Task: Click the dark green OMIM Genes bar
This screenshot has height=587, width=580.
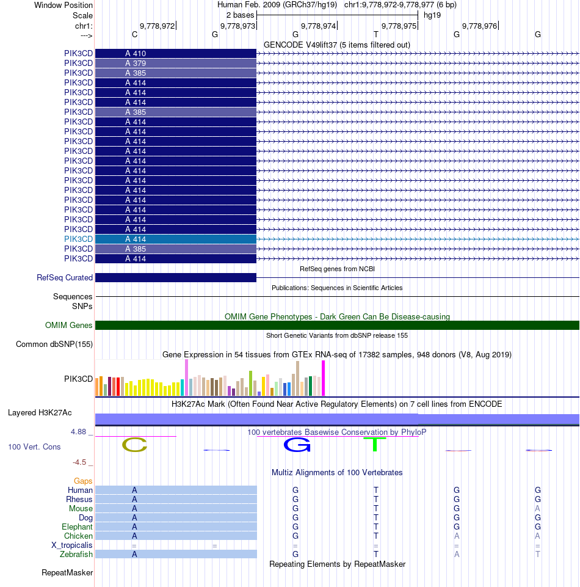Action: pos(337,326)
